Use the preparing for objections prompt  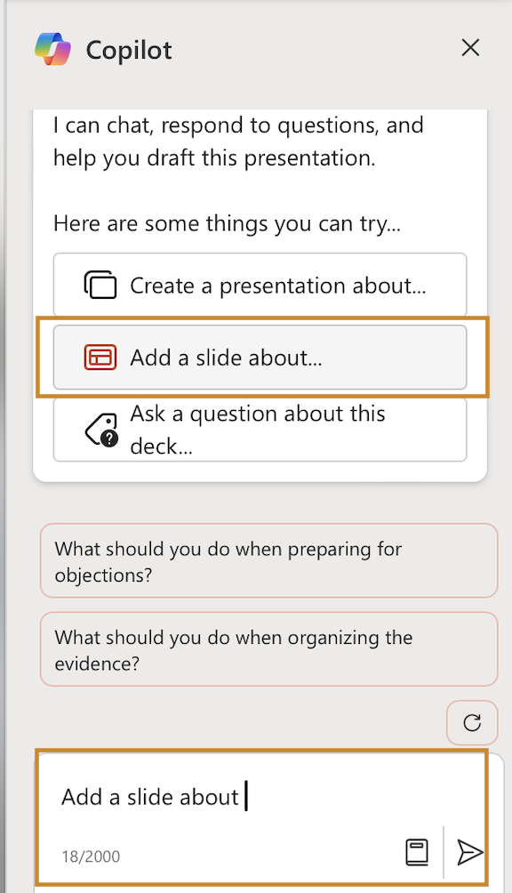click(269, 561)
